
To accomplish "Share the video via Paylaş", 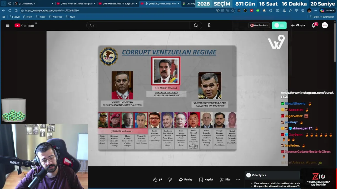I will (x=185, y=180).
